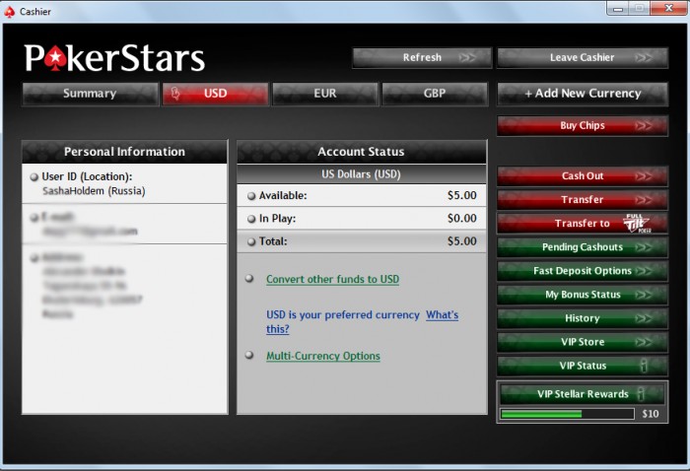Click the bullet next to In Play

[x=251, y=219]
